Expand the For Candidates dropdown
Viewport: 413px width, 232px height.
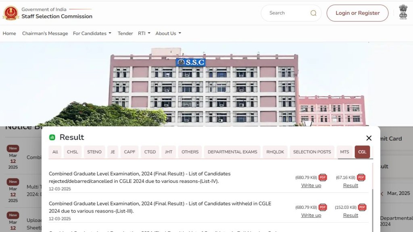[92, 33]
